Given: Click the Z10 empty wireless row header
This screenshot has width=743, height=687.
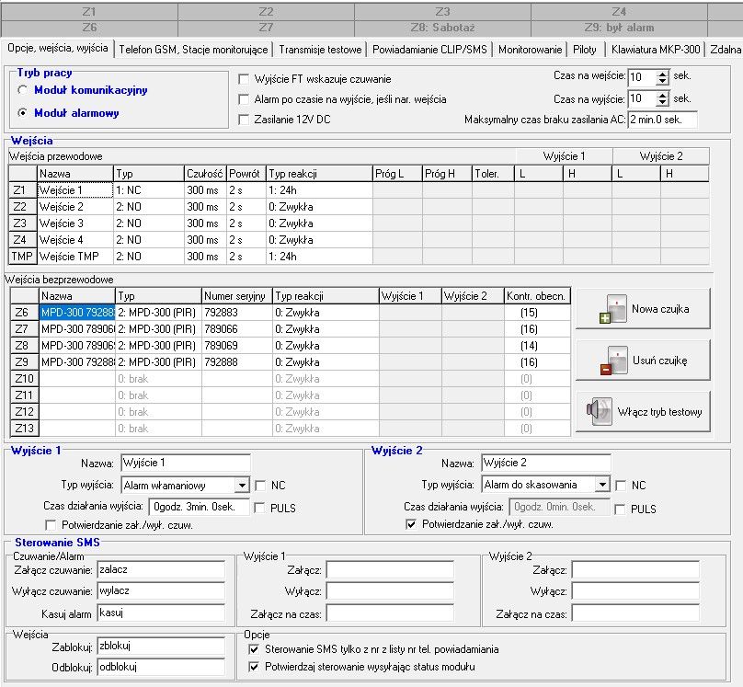Looking at the screenshot, I should [x=25, y=379].
